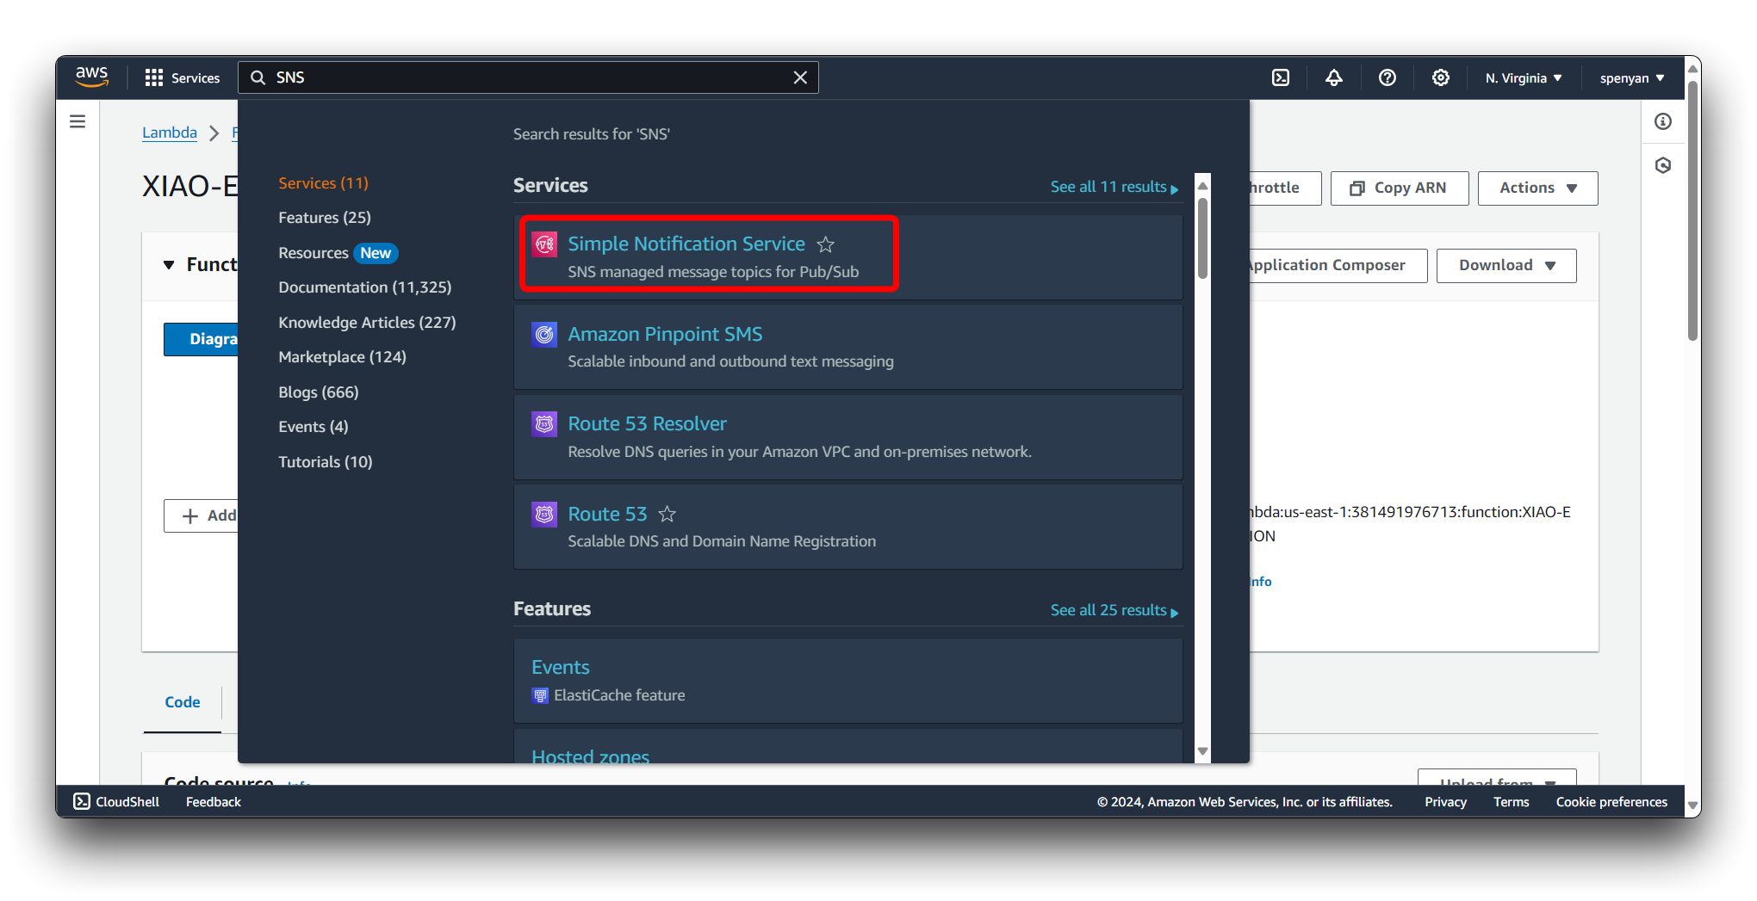Open Simple Notification Service result
This screenshot has width=1757, height=901.
686,244
